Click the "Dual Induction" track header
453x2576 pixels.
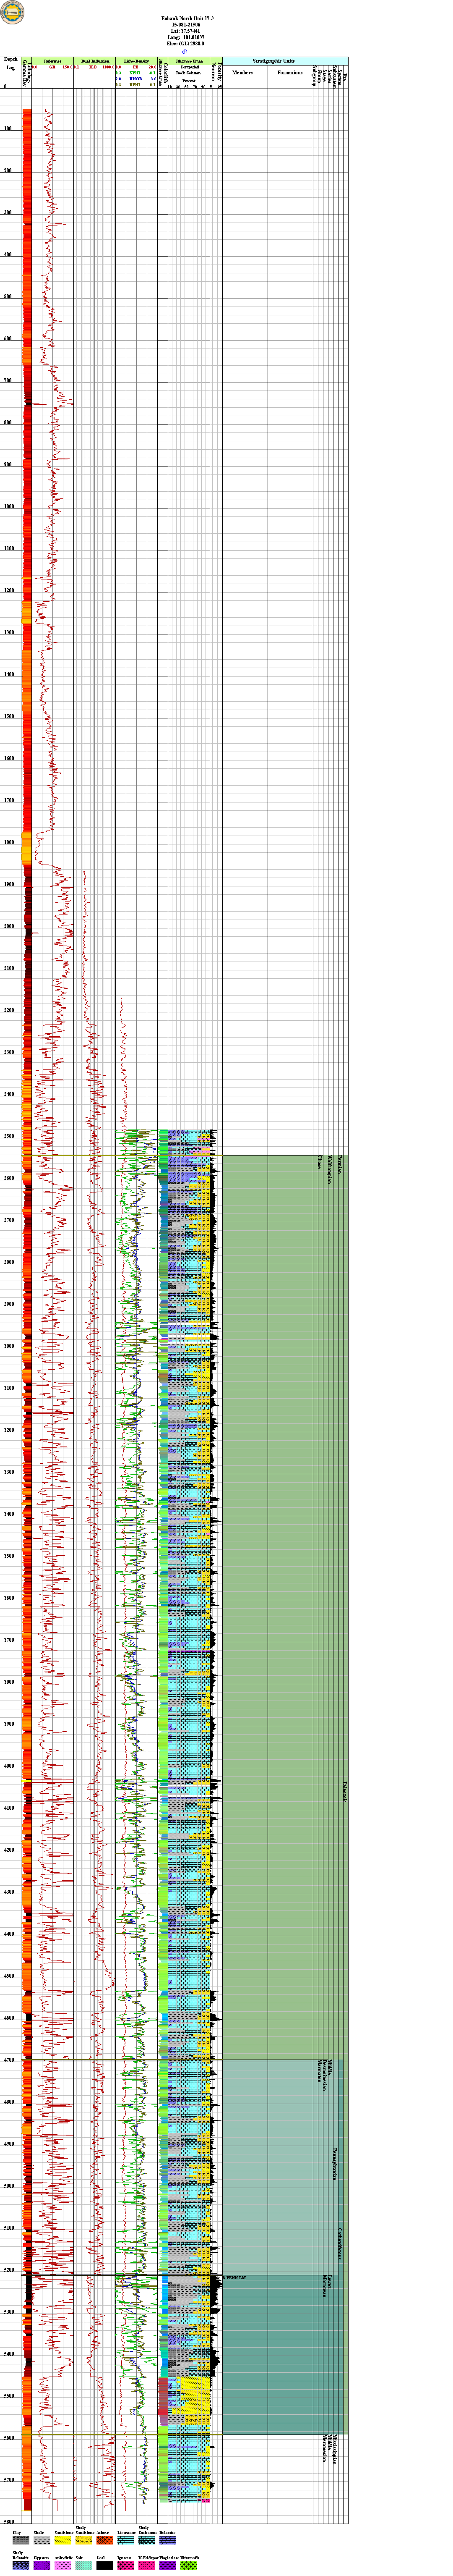(95, 60)
